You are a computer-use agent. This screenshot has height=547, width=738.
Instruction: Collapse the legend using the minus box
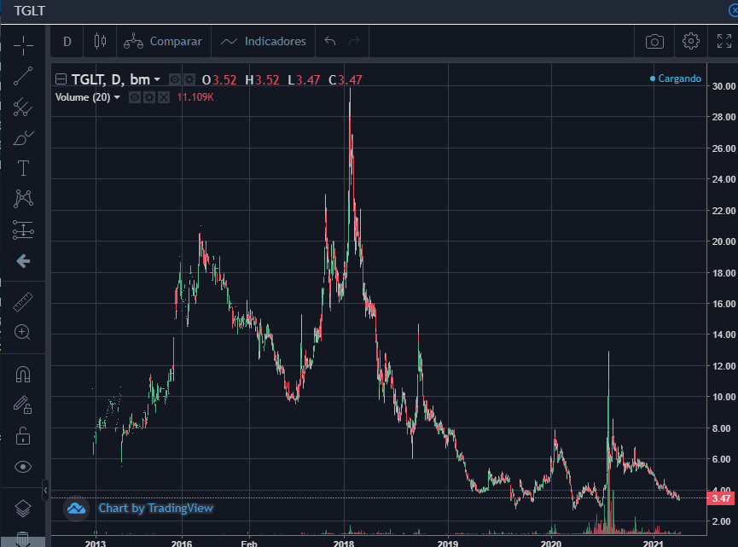[x=61, y=79]
